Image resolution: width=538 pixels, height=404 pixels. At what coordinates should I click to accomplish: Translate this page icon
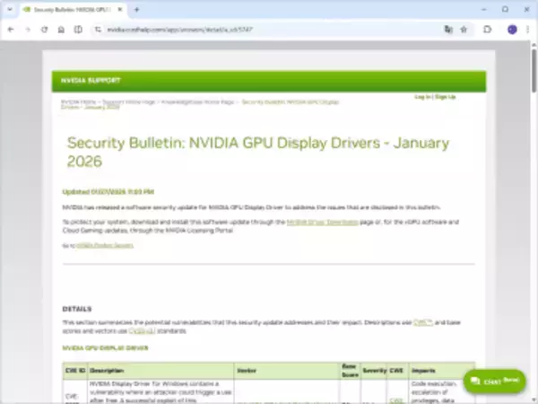[448, 30]
